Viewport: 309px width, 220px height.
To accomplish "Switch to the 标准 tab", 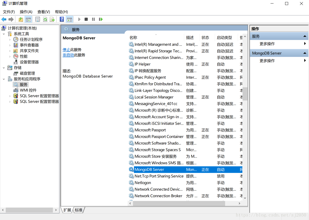I will point(79,210).
